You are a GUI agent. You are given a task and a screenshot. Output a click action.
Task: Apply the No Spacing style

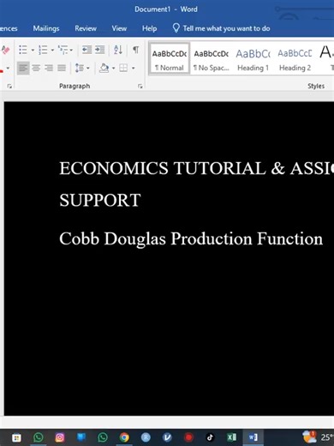[212, 59]
